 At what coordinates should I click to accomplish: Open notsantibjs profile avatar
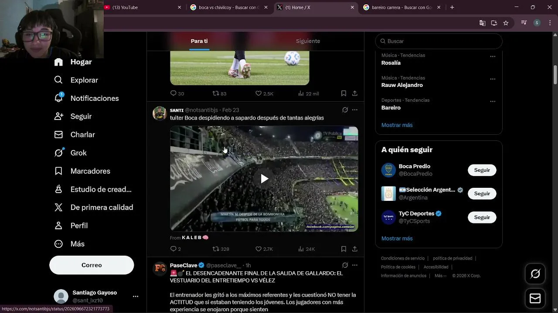pyautogui.click(x=160, y=113)
